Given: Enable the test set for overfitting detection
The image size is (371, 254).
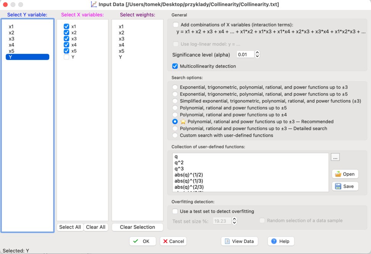Looking at the screenshot, I should pyautogui.click(x=175, y=211).
